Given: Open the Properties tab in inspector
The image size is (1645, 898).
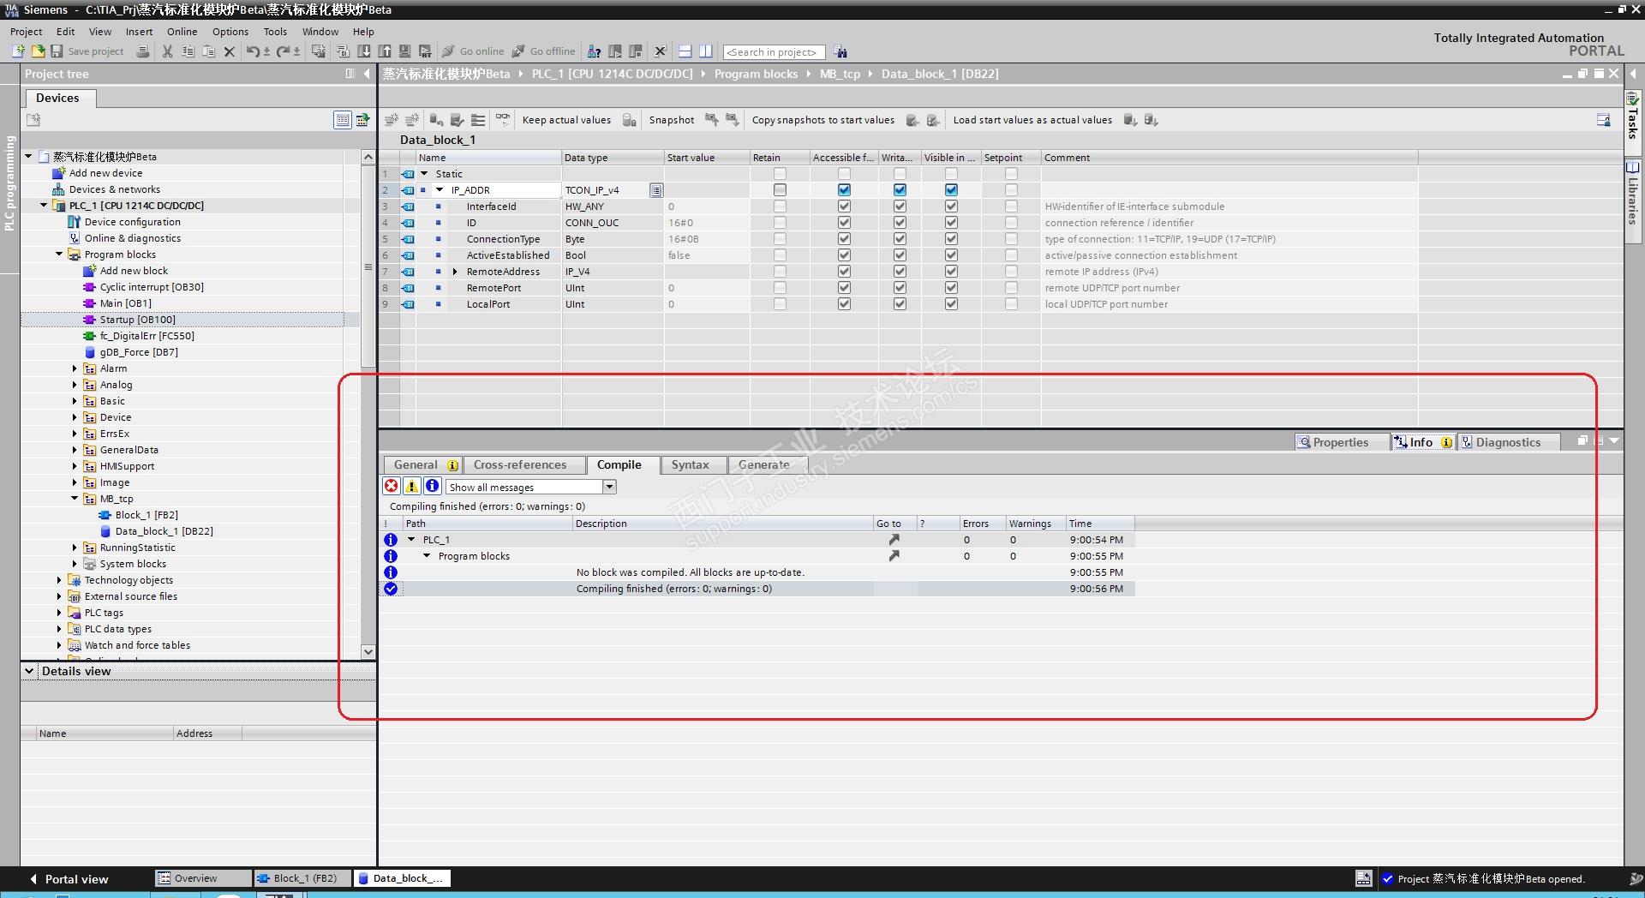Looking at the screenshot, I should [x=1342, y=442].
